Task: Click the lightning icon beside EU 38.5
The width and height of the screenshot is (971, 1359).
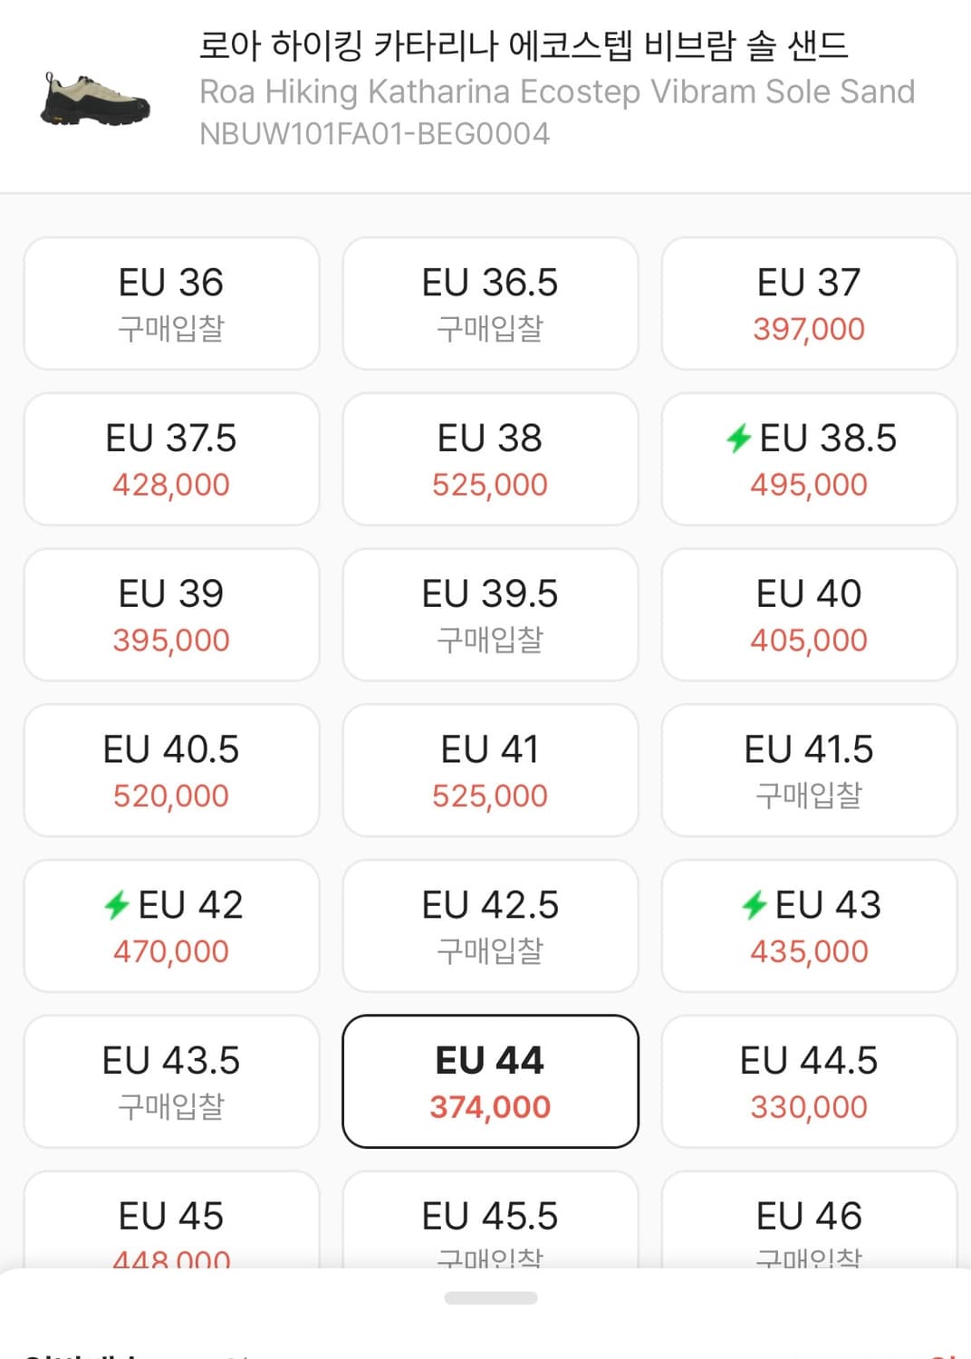Action: (738, 439)
